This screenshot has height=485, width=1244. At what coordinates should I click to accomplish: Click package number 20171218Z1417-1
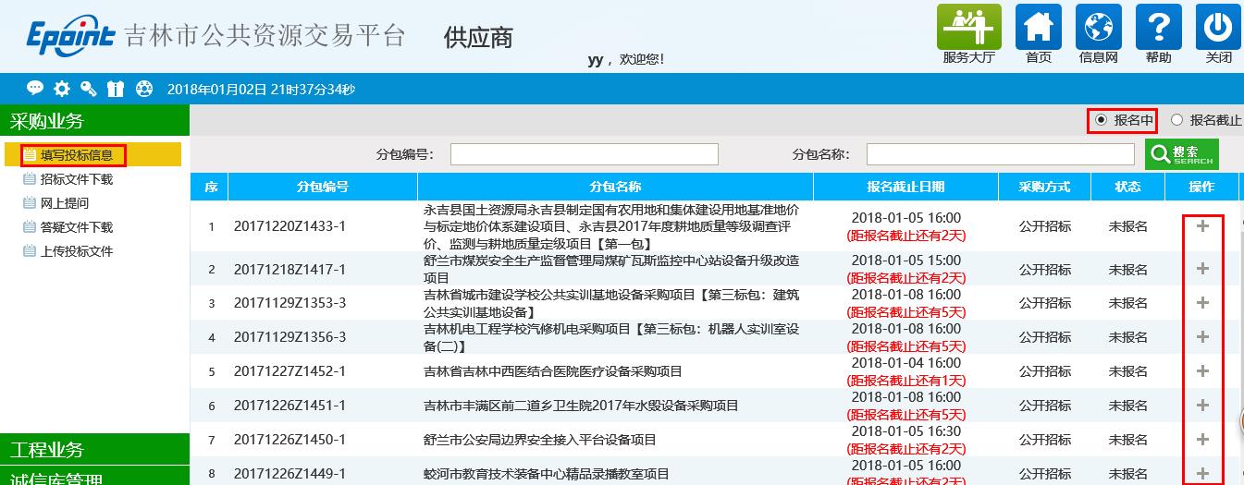pyautogui.click(x=289, y=269)
